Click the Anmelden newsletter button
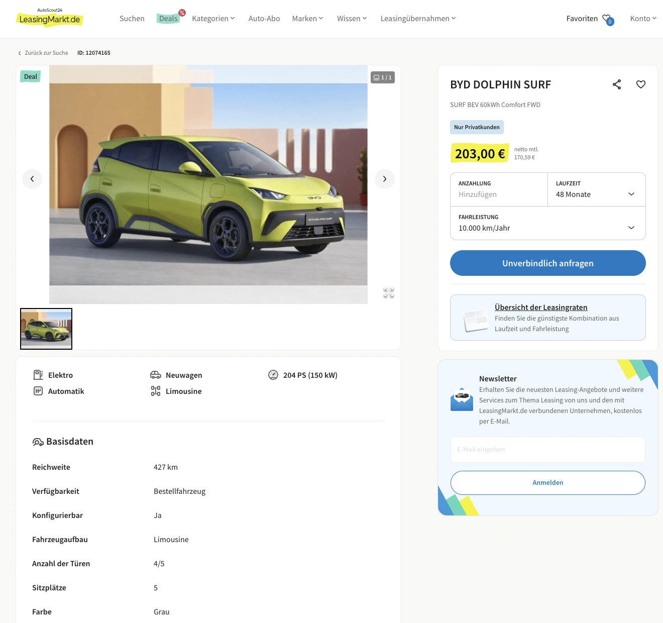Screen dimensions: 663x623 (548, 483)
